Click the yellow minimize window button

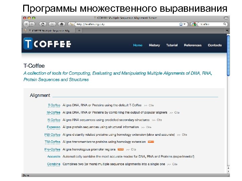pyautogui.click(x=29, y=18)
